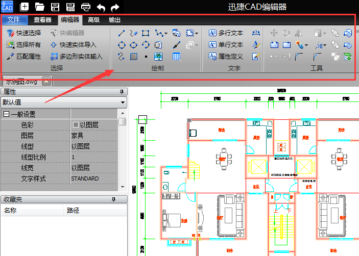Click 选择所有 button
The image size is (359, 256).
pos(24,44)
